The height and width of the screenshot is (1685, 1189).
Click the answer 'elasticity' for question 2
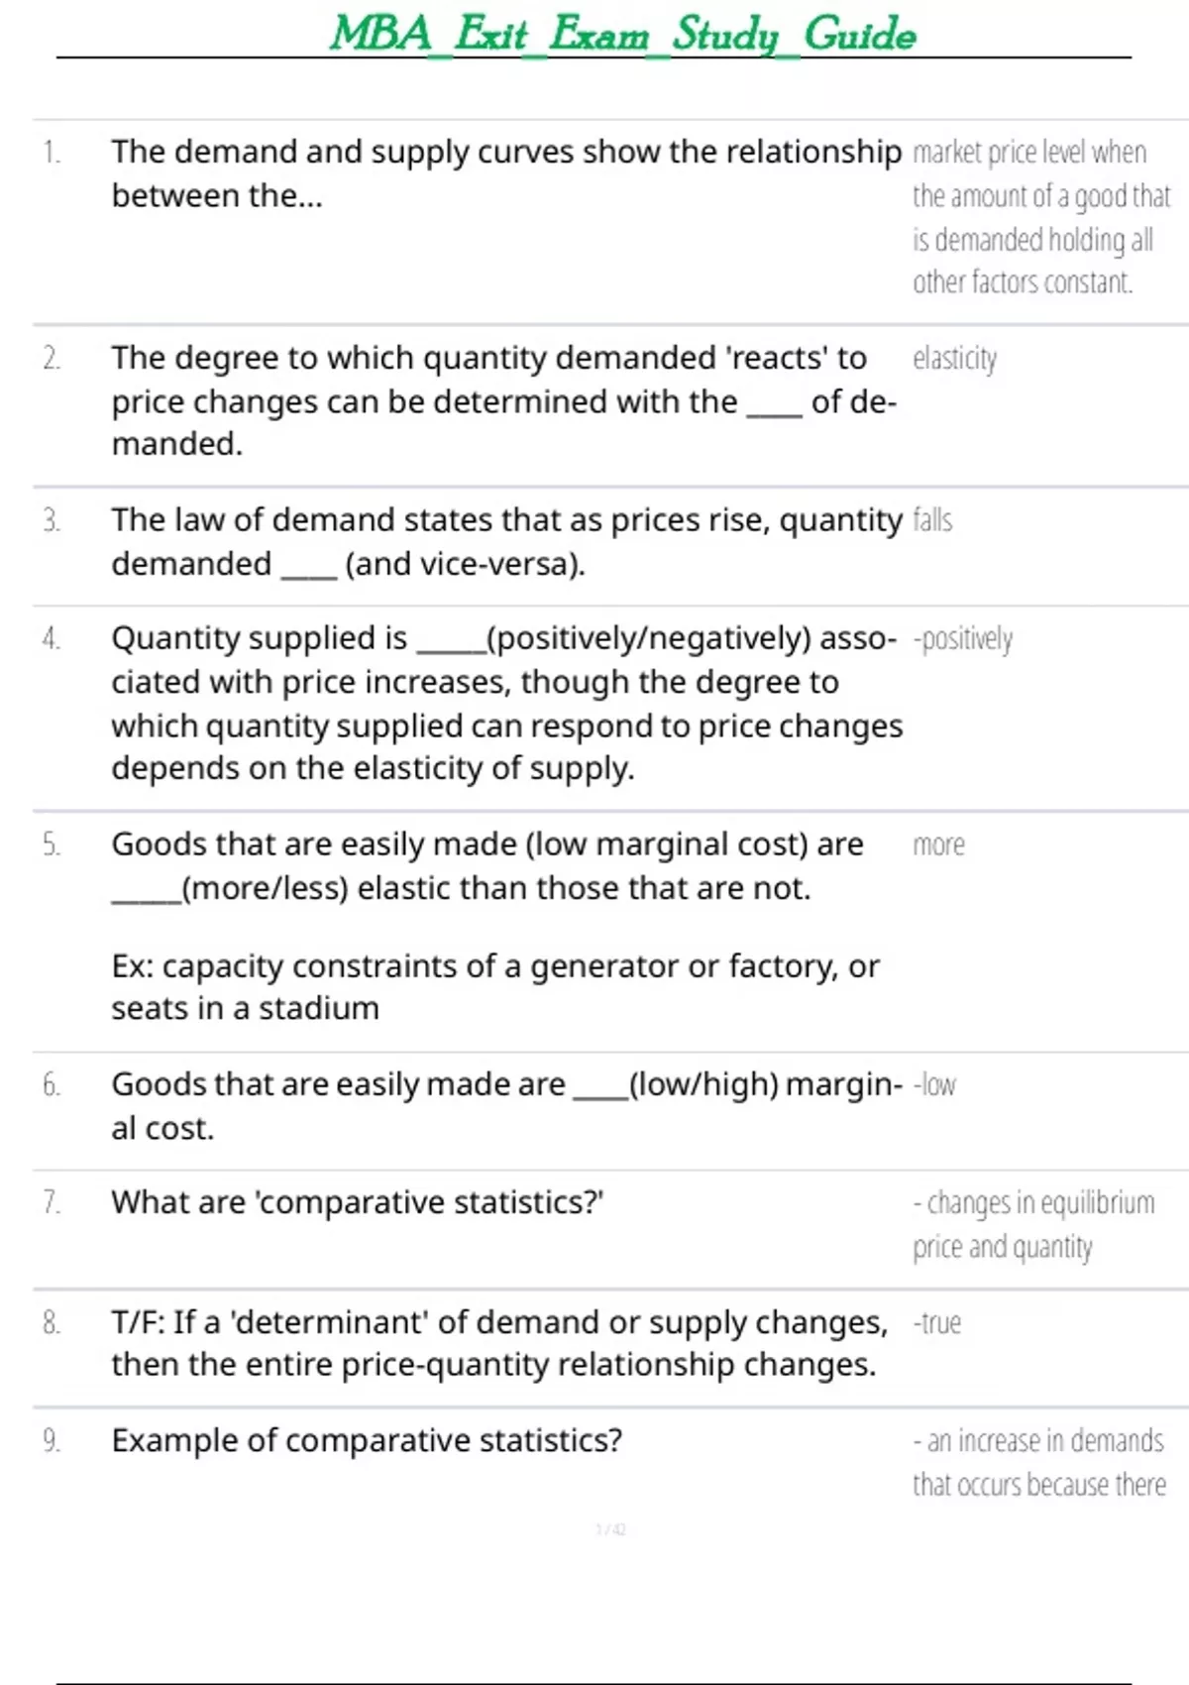tap(954, 359)
